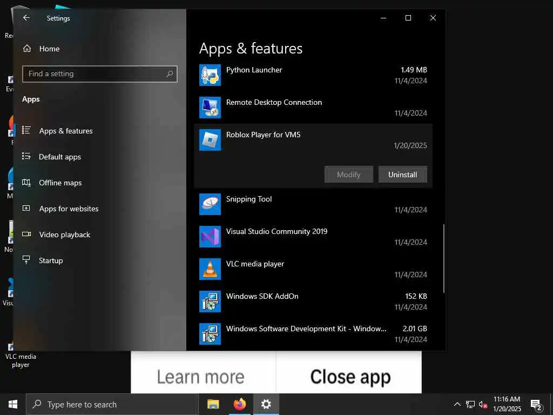Click the Offline maps sidebar icon
553x415 pixels.
[26, 183]
